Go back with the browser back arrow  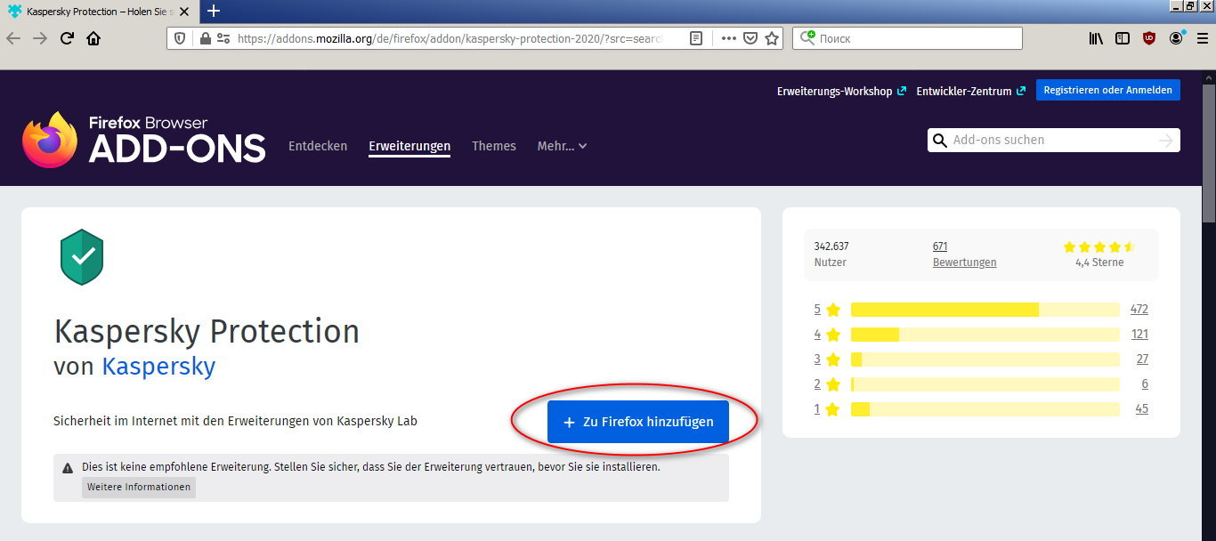coord(13,38)
